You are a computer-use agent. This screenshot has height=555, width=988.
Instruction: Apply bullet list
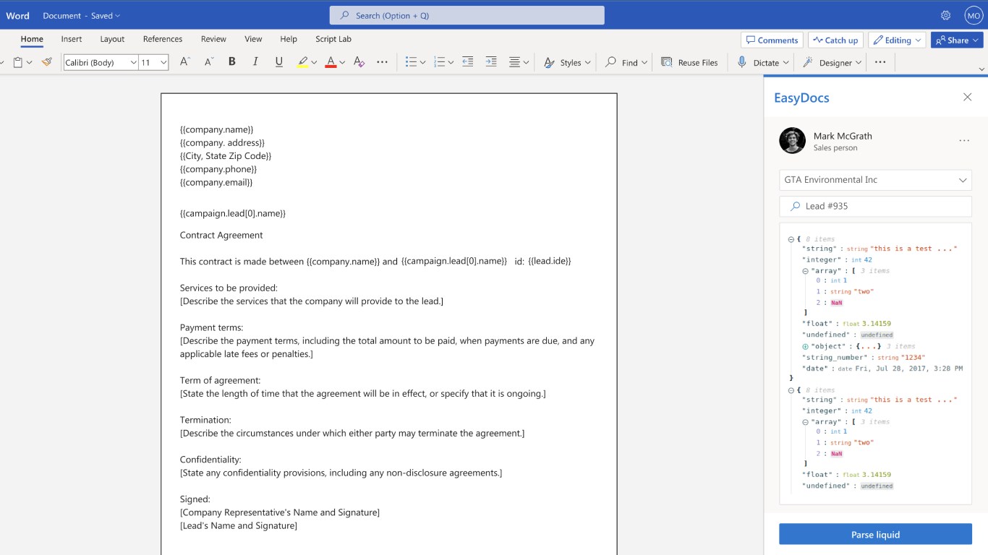(411, 62)
